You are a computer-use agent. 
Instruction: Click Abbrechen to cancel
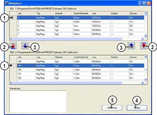112,108
